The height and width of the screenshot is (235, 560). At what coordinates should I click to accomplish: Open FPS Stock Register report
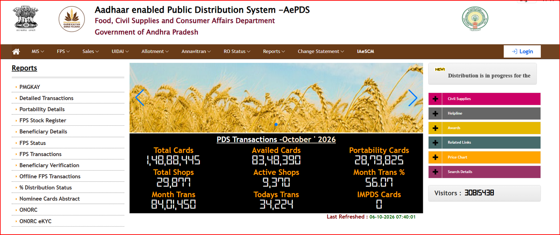tap(43, 120)
